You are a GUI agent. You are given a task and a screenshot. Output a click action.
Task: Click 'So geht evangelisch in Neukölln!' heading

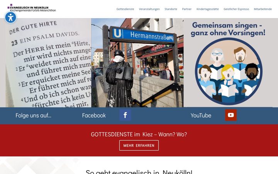[x=139, y=172]
